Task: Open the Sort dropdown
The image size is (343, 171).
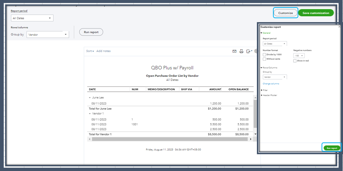Action: [90, 51]
